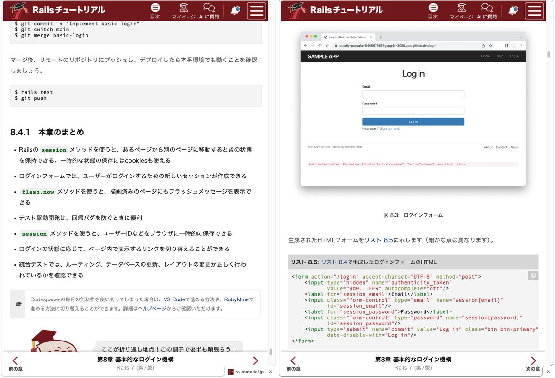Click AI に質問 in the right panel header
The height and width of the screenshot is (378, 555).
coord(487,10)
